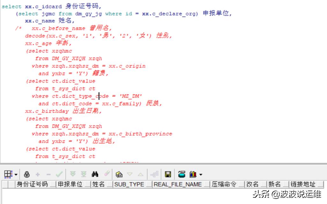
Task: Click the chart report icon in grid toolbar
Action: (x=193, y=174)
